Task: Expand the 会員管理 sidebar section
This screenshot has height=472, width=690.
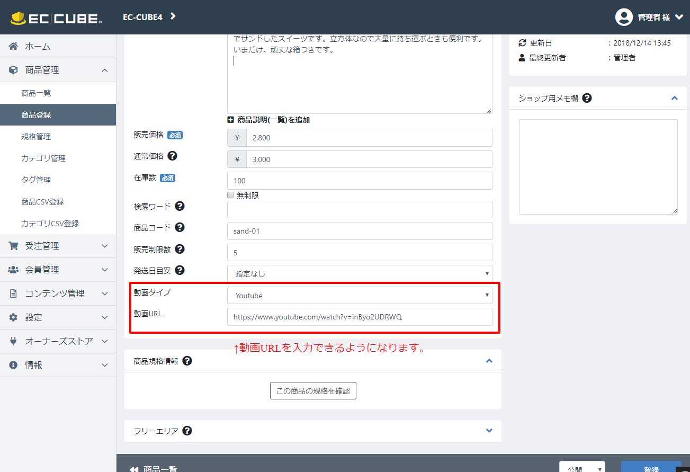Action: [105, 270]
